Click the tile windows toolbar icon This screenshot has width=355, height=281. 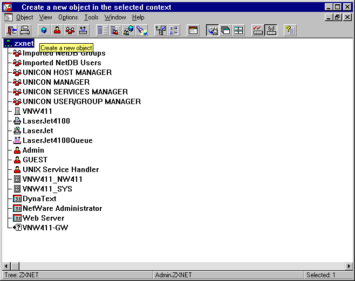click(x=238, y=30)
